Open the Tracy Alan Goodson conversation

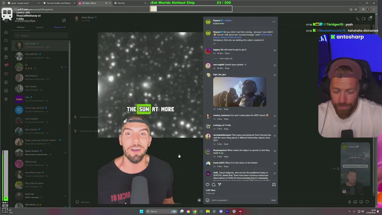[40, 185]
